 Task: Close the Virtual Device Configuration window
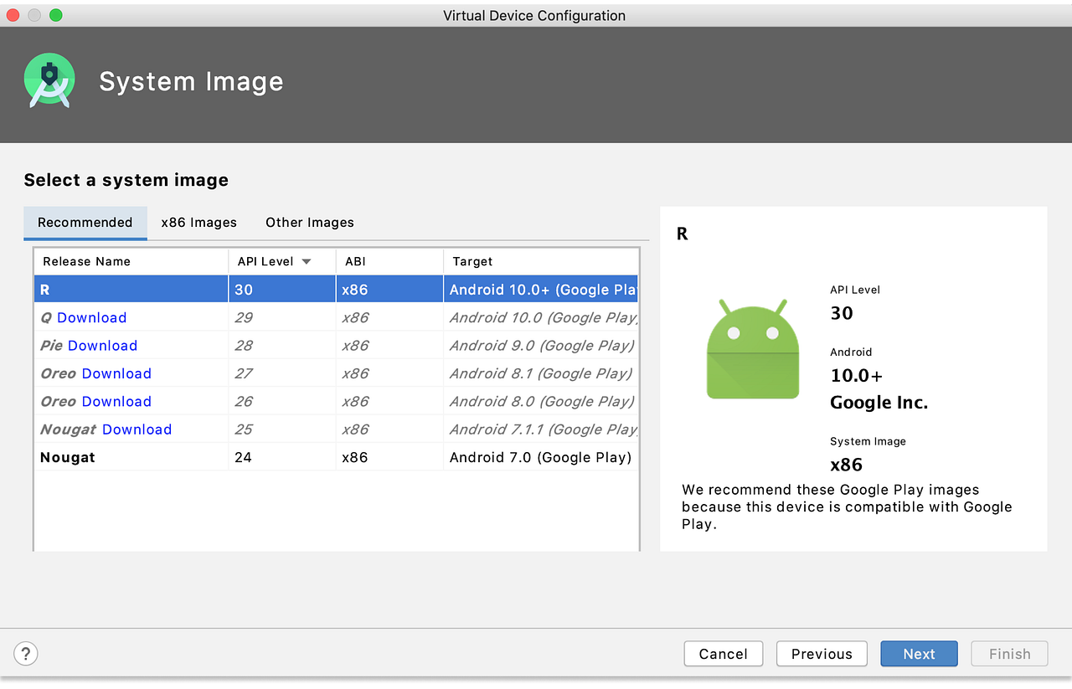[13, 15]
